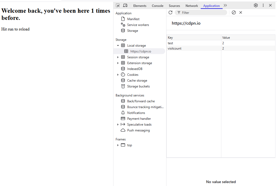The width and height of the screenshot is (277, 186).
Task: Select the Service workers item
Action: [138, 25]
